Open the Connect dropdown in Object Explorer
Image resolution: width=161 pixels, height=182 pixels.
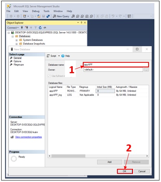point(13,27)
